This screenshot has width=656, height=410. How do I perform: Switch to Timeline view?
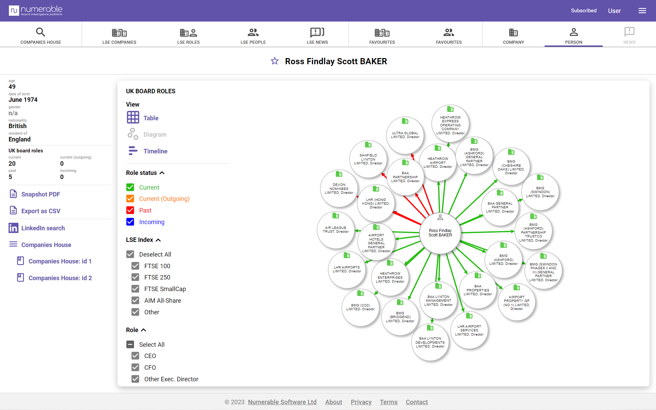point(147,151)
